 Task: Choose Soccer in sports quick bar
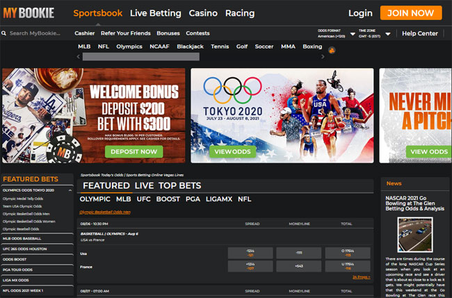pyautogui.click(x=264, y=47)
